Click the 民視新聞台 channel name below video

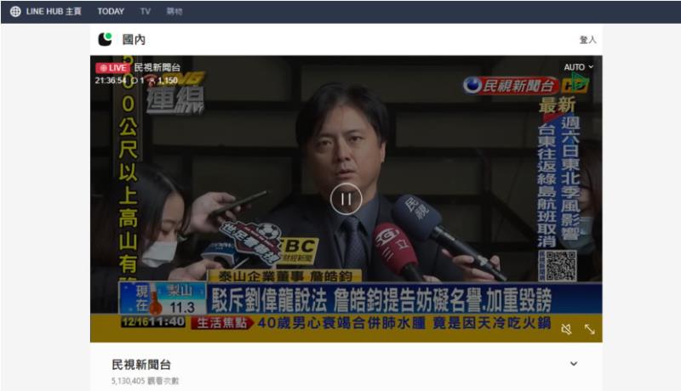pyautogui.click(x=141, y=365)
